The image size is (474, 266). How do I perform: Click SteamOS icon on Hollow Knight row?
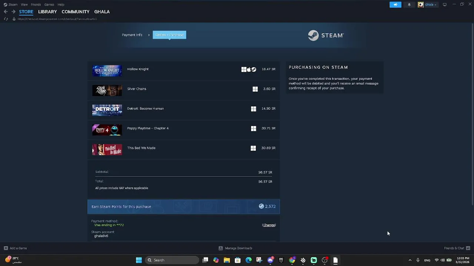[254, 69]
